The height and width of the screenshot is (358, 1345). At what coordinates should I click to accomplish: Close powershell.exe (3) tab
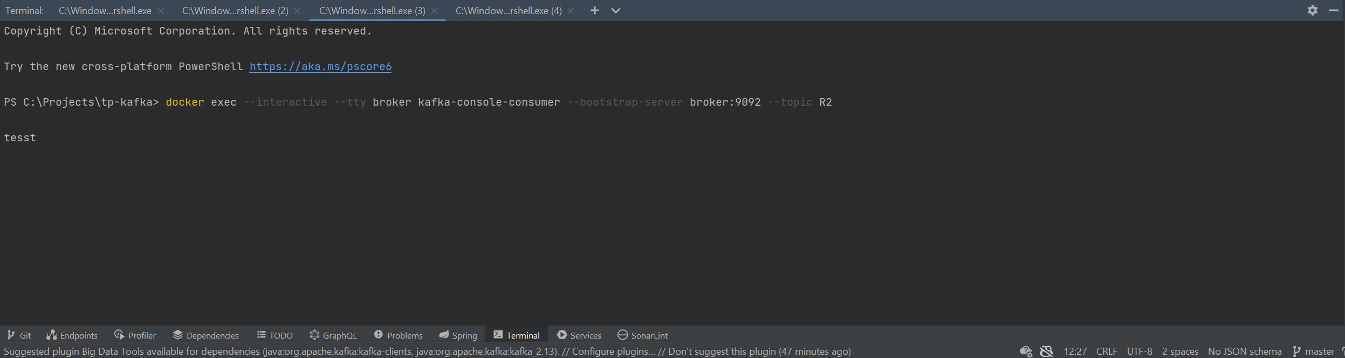(x=434, y=11)
